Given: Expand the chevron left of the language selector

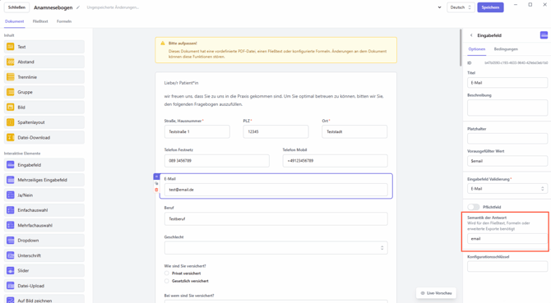Looking at the screenshot, I should (x=439, y=7).
